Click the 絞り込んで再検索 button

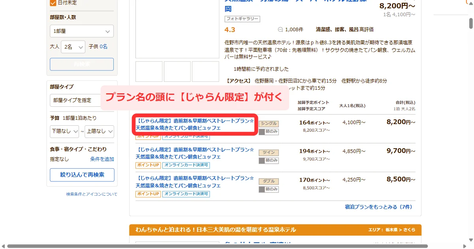pyautogui.click(x=82, y=175)
